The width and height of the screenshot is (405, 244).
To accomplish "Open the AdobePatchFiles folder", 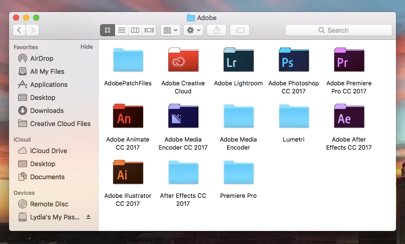I will coord(128,60).
